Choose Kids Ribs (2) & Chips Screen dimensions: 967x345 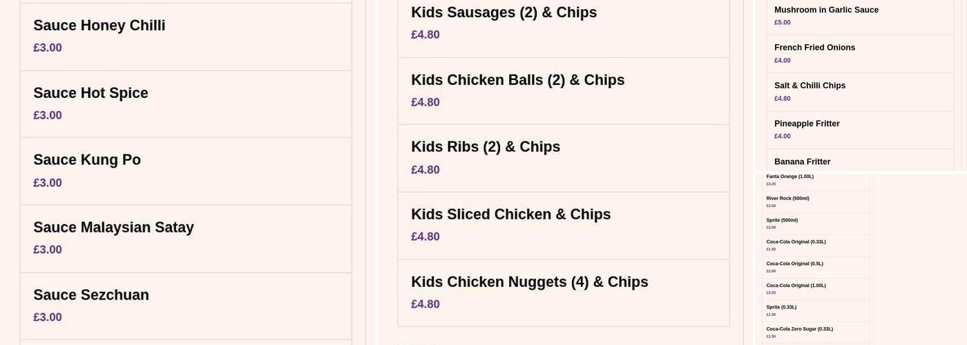563,158
